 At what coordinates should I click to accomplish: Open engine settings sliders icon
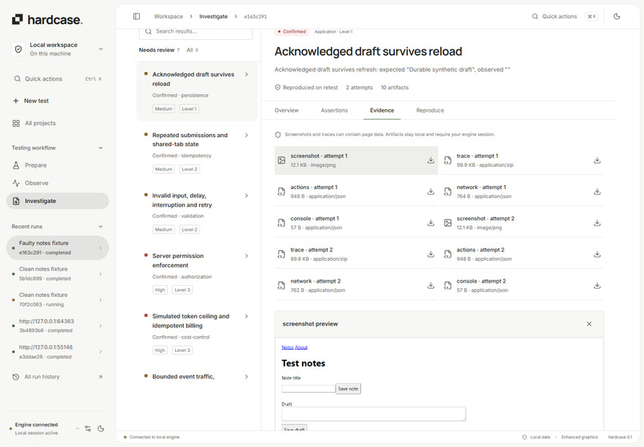[x=88, y=429]
